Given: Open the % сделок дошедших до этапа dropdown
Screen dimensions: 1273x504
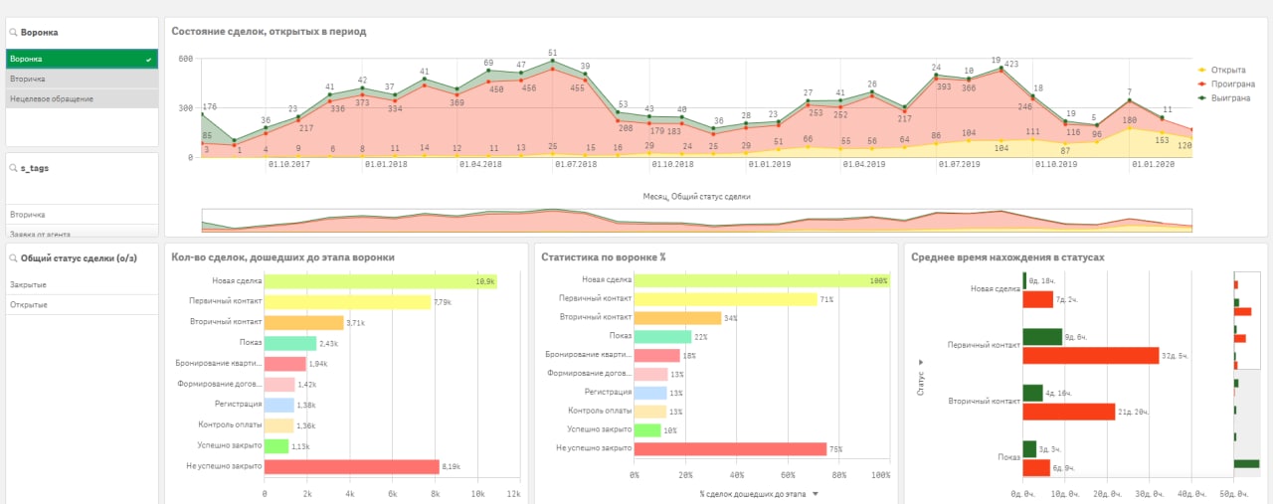Looking at the screenshot, I should [816, 493].
